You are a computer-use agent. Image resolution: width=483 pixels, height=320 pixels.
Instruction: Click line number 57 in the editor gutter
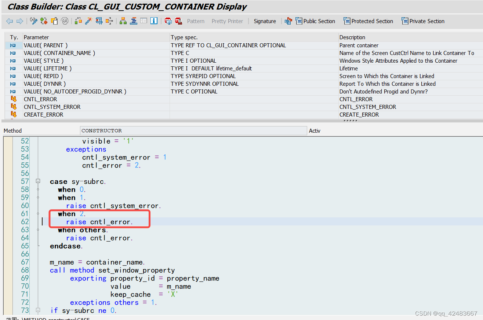(x=25, y=181)
